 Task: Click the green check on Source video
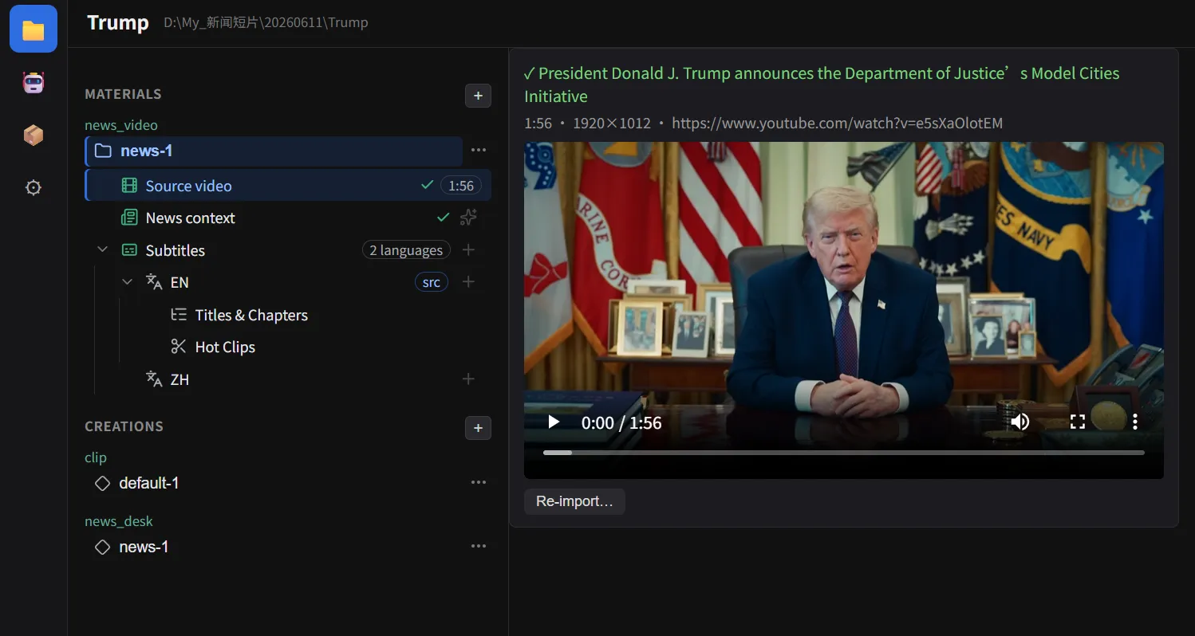(427, 186)
